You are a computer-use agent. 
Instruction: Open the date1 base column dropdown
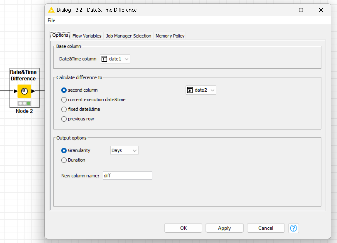pyautogui.click(x=115, y=59)
